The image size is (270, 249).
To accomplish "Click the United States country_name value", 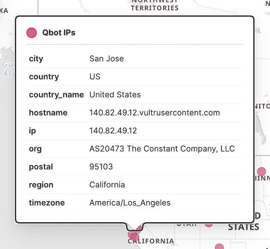I will tap(115, 95).
